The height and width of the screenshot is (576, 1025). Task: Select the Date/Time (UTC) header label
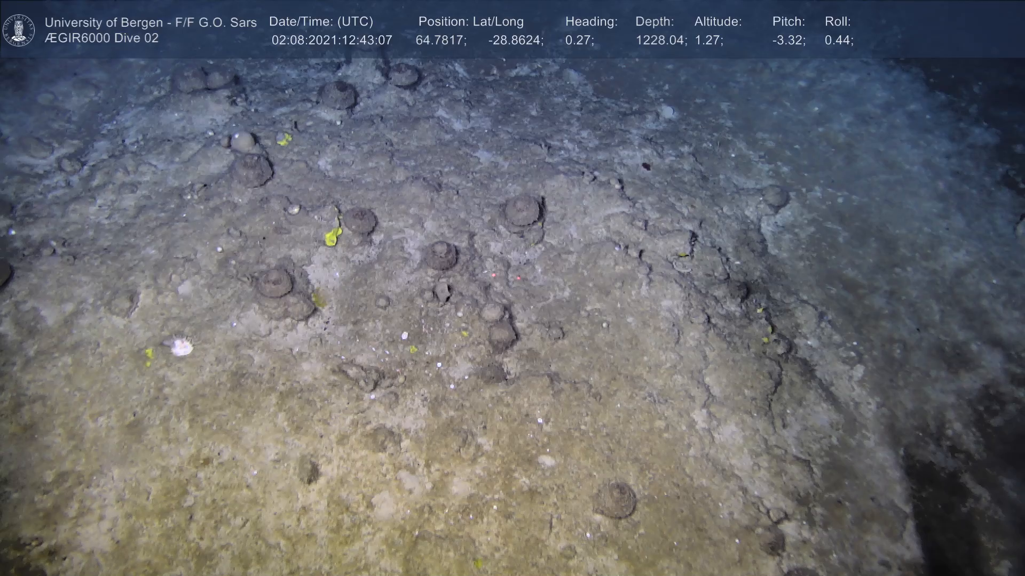(321, 22)
